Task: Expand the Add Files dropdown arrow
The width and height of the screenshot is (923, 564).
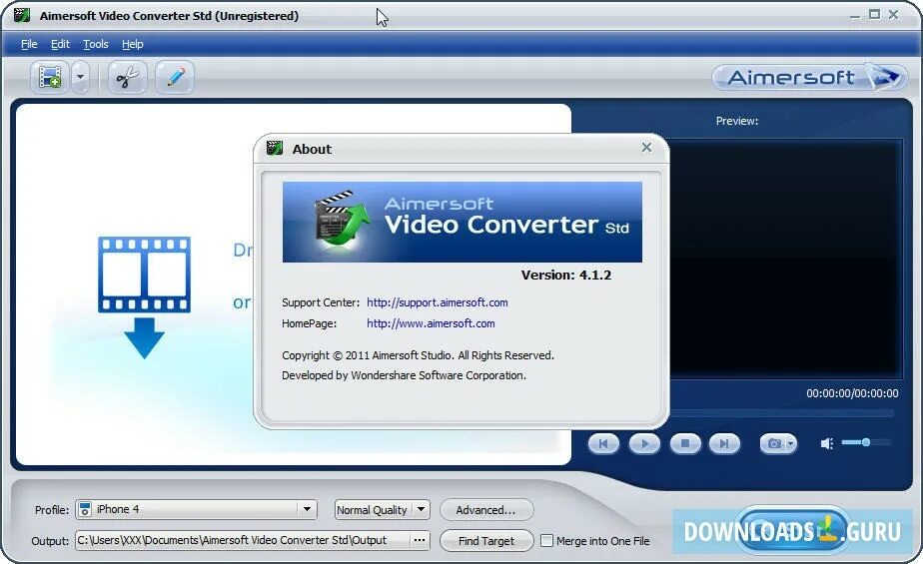Action: pyautogui.click(x=81, y=77)
